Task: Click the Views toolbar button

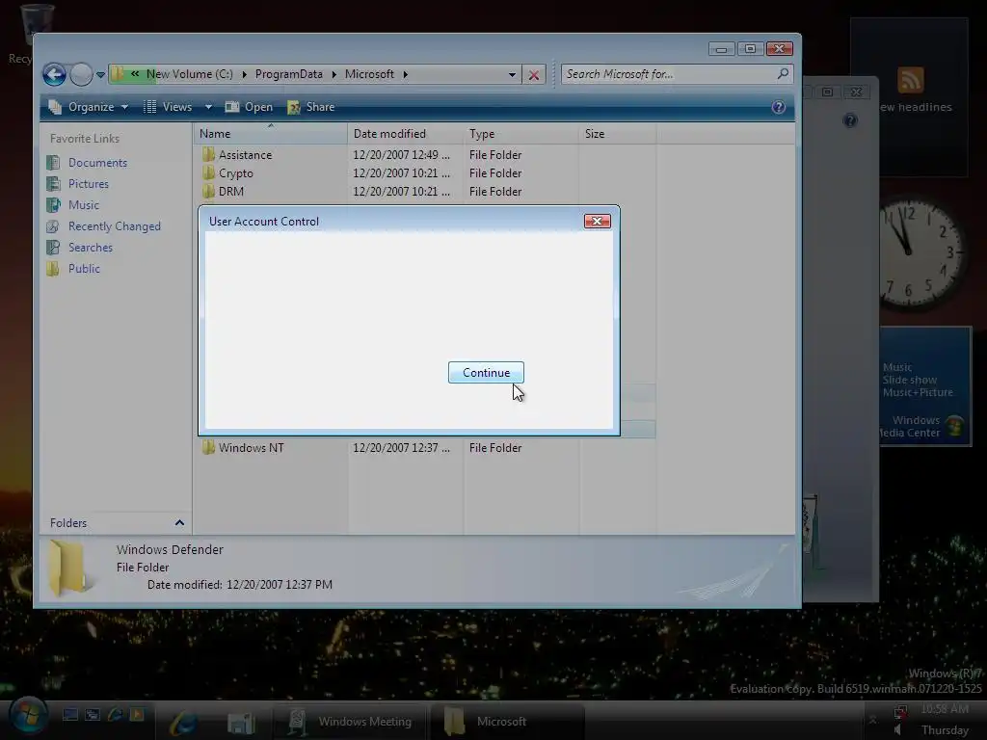Action: click(x=168, y=107)
